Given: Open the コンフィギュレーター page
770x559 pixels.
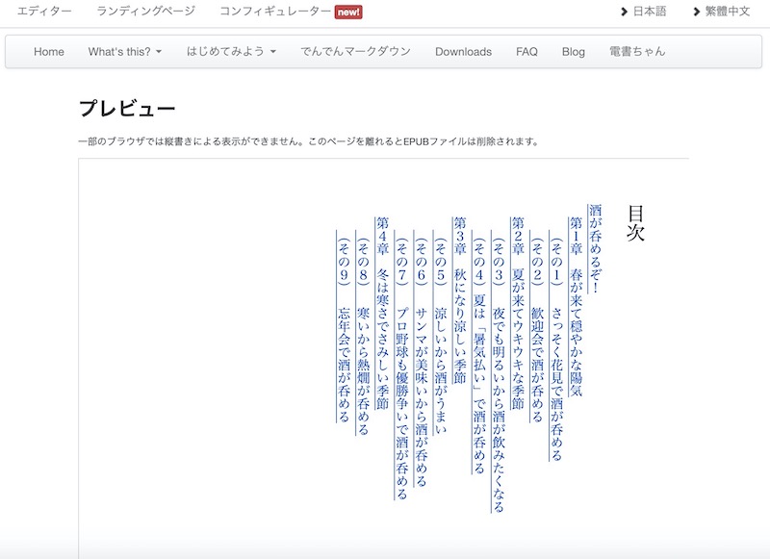Looking at the screenshot, I should [273, 12].
